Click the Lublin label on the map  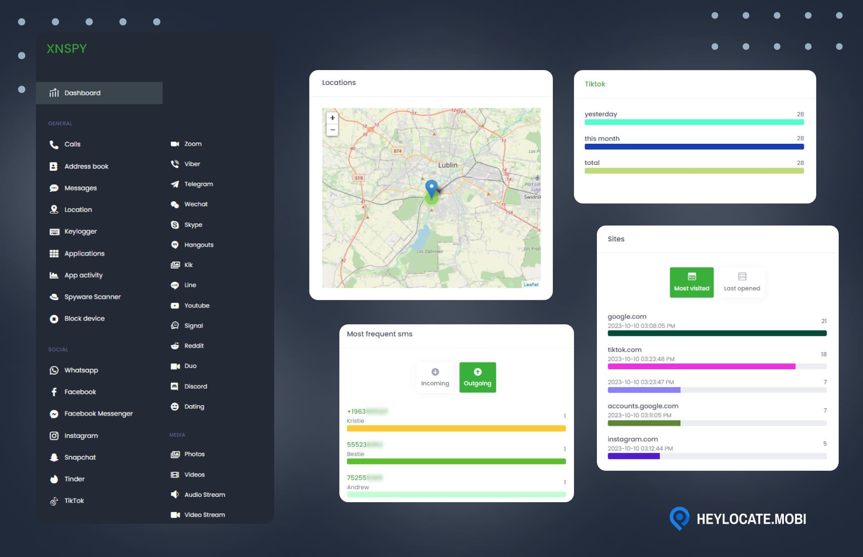pyautogui.click(x=448, y=165)
